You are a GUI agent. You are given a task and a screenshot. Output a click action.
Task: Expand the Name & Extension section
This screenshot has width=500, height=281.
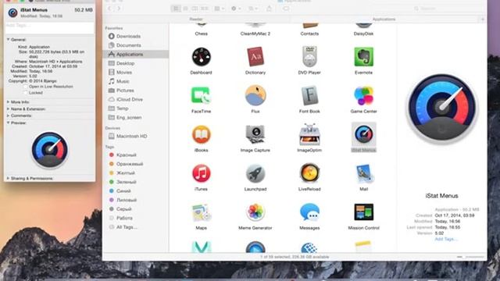(9, 109)
